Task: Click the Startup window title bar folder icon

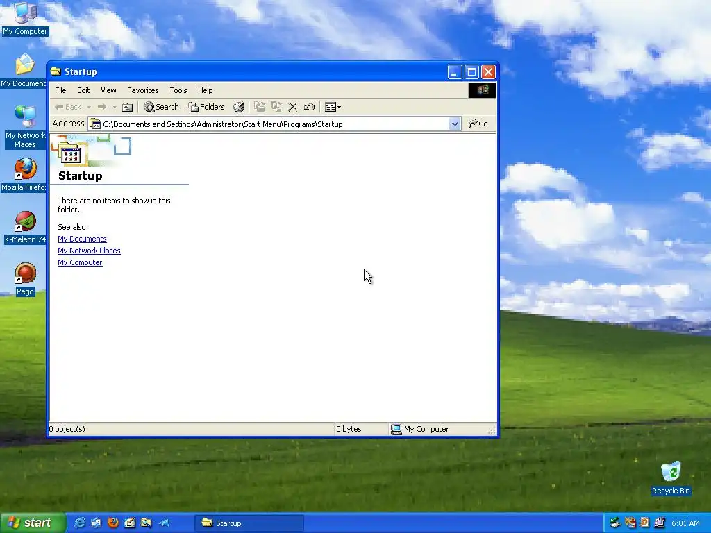Action: coord(56,71)
